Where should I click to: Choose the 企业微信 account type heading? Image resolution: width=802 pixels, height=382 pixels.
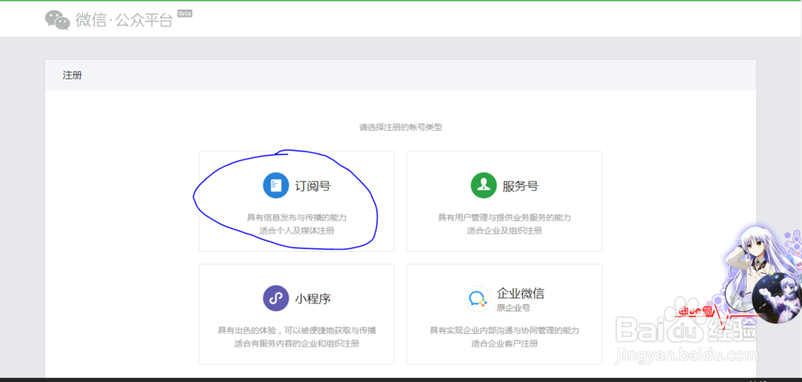pyautogui.click(x=520, y=294)
